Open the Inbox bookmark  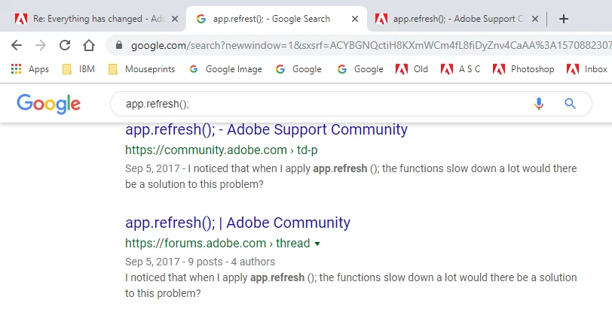point(587,69)
